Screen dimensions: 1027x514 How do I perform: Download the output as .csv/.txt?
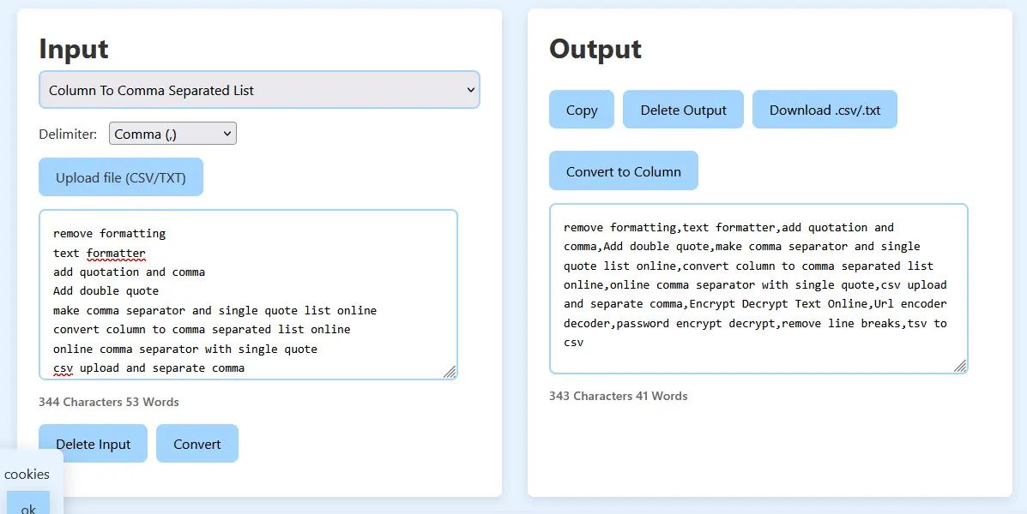pos(825,109)
